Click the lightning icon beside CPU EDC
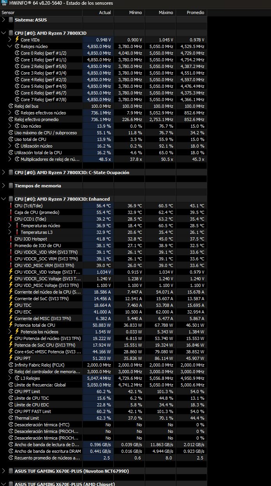This screenshot has height=486, width=271. 11,312
